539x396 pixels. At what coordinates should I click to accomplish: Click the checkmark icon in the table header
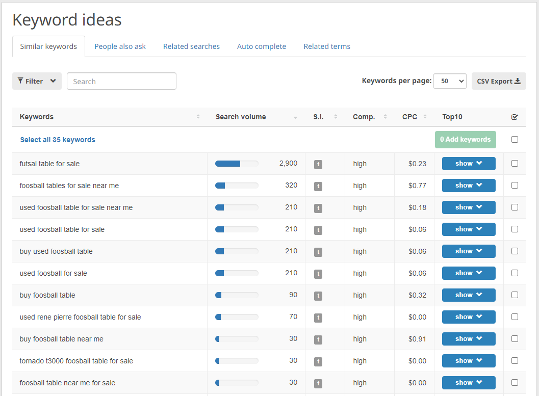pyautogui.click(x=515, y=116)
